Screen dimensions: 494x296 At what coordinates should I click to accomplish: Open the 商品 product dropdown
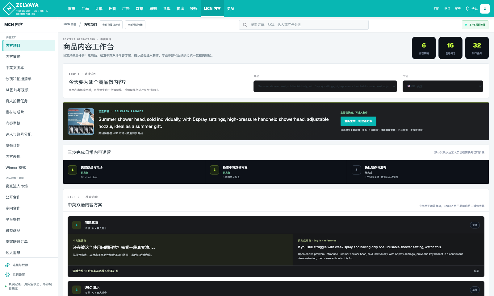(325, 86)
